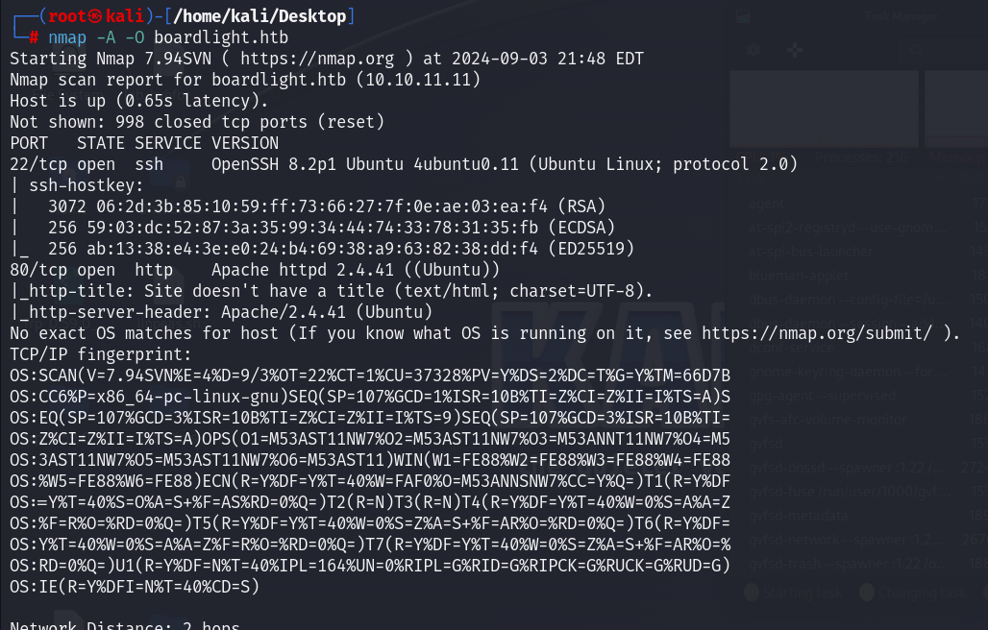Click the nmap -A -O command line
The width and height of the screenshot is (988, 630).
tap(168, 37)
